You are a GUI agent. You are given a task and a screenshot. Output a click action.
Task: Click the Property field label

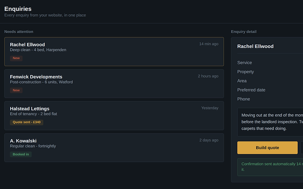point(245,72)
